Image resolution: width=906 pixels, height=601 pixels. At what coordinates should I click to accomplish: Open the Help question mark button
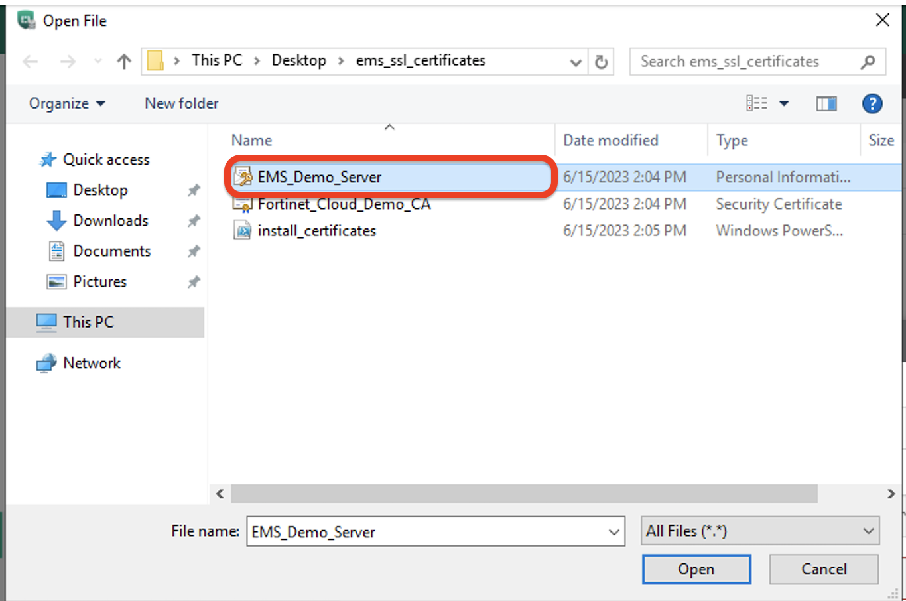tap(872, 103)
